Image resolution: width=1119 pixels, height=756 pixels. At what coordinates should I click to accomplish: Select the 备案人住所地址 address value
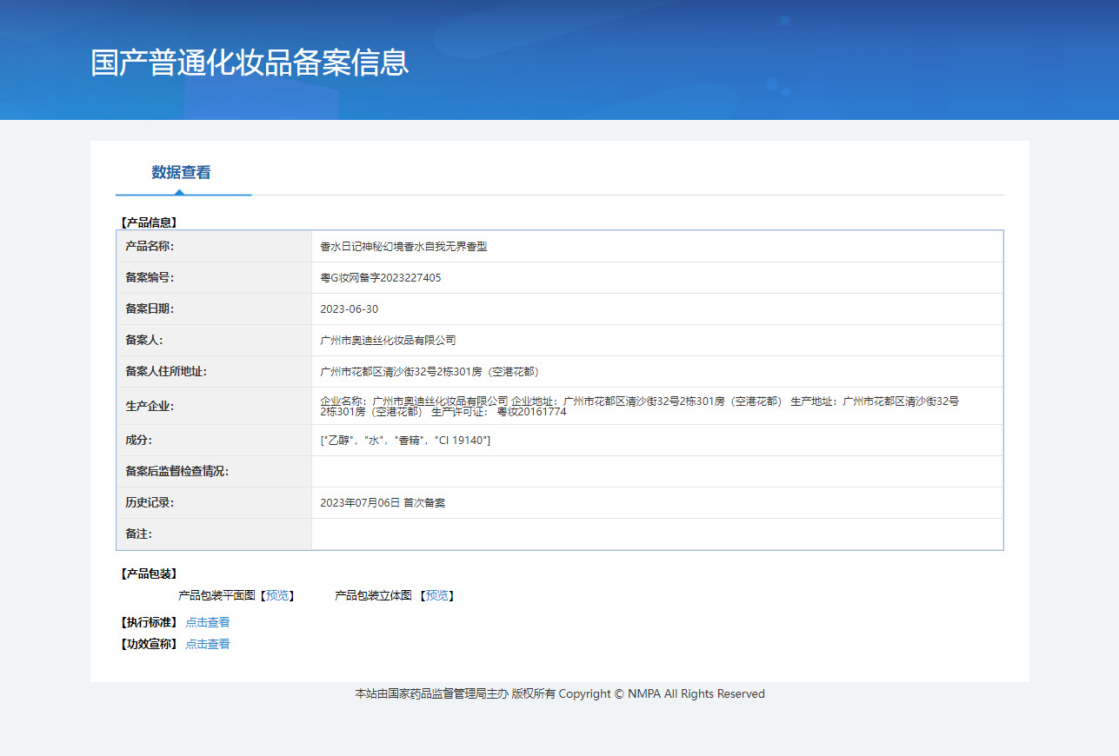pos(432,372)
